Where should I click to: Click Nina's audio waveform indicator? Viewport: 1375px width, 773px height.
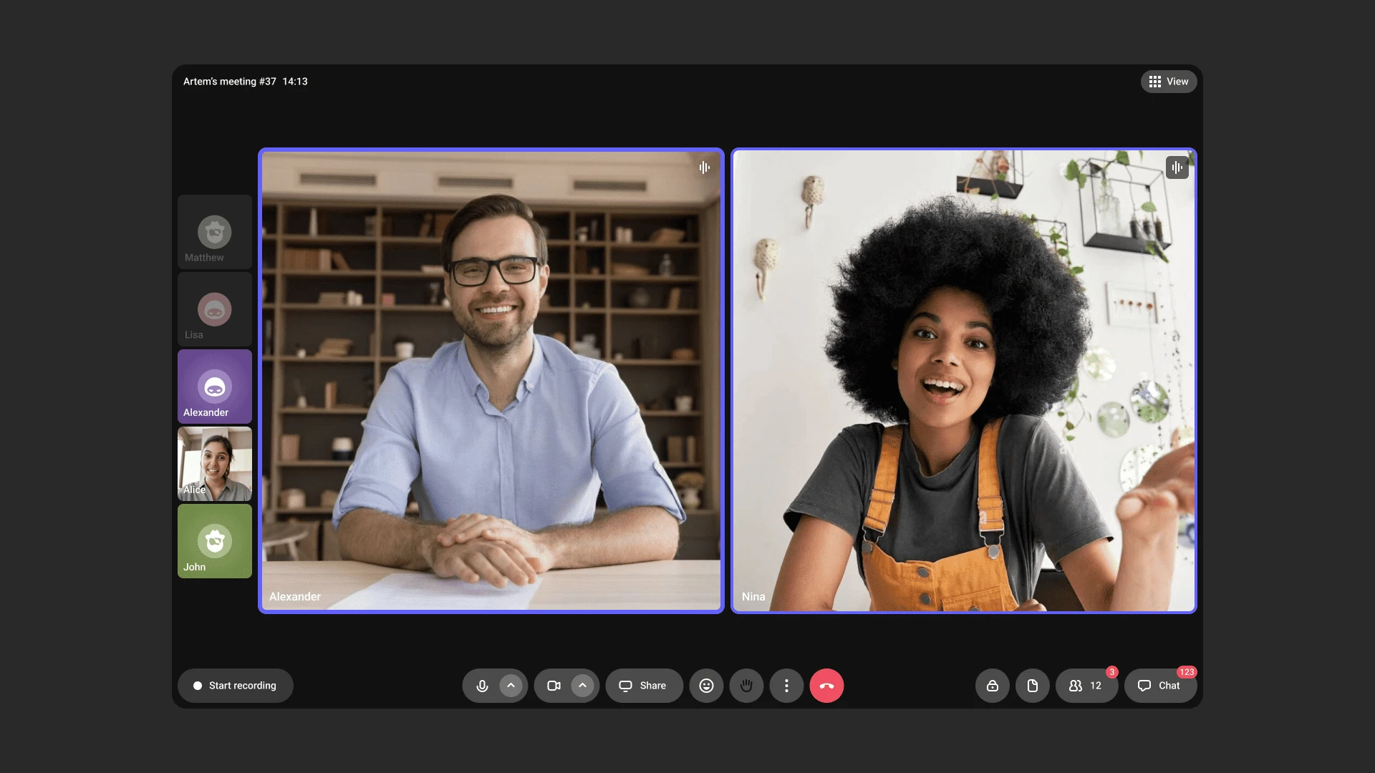click(1177, 167)
